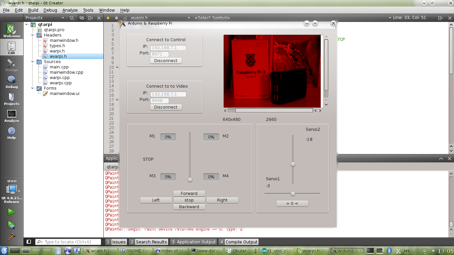Start debugging with the run-debug icon
The width and height of the screenshot is (454, 255).
point(12,225)
